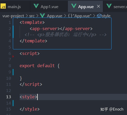Click App.vue file breadcrumb

pyautogui.click(x=54, y=16)
